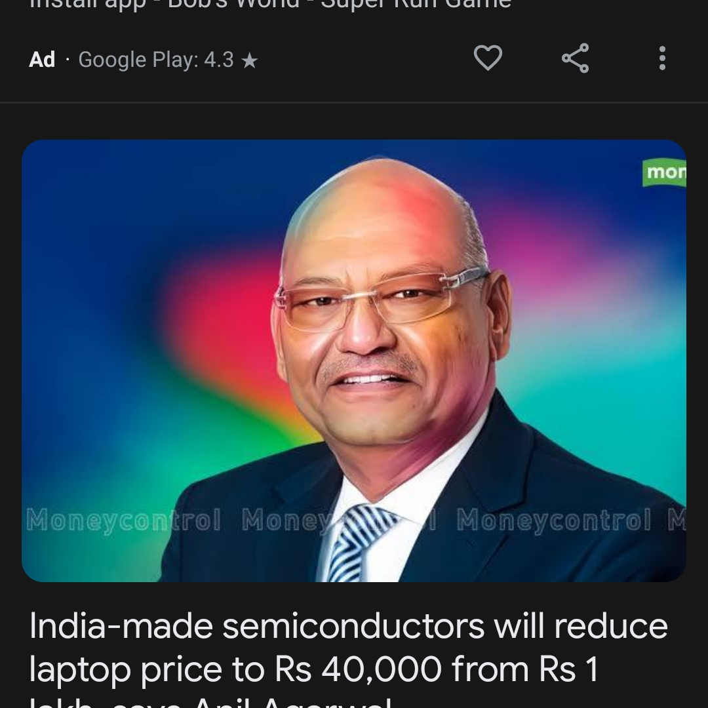
Task: Tap the divider line below the ad
Action: pos(354,103)
